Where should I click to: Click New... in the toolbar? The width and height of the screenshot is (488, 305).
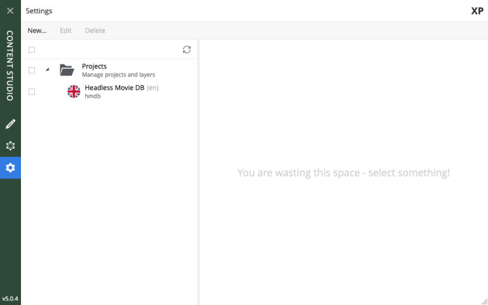click(x=37, y=30)
